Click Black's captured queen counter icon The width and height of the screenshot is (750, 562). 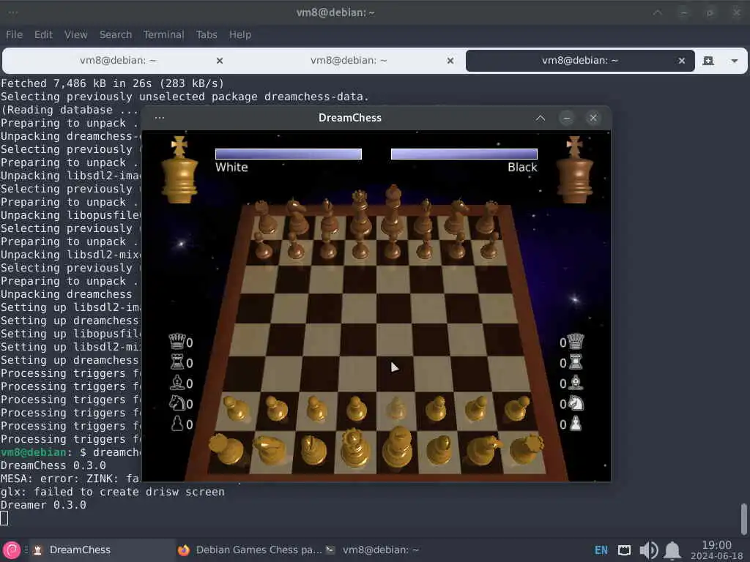point(576,341)
